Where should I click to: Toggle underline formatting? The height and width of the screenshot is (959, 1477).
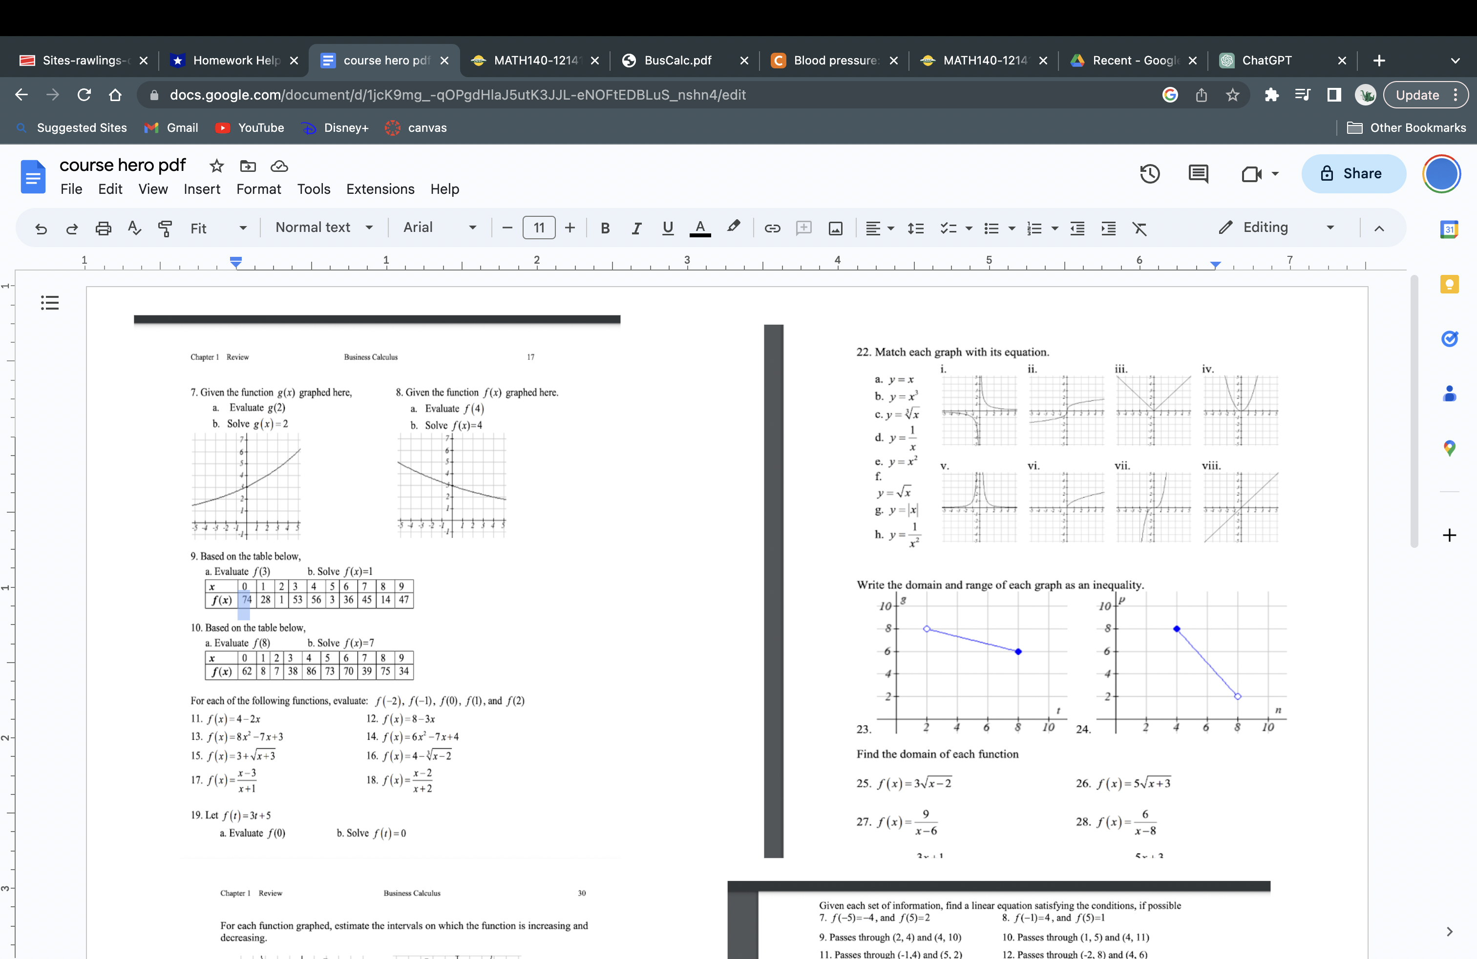[668, 228]
